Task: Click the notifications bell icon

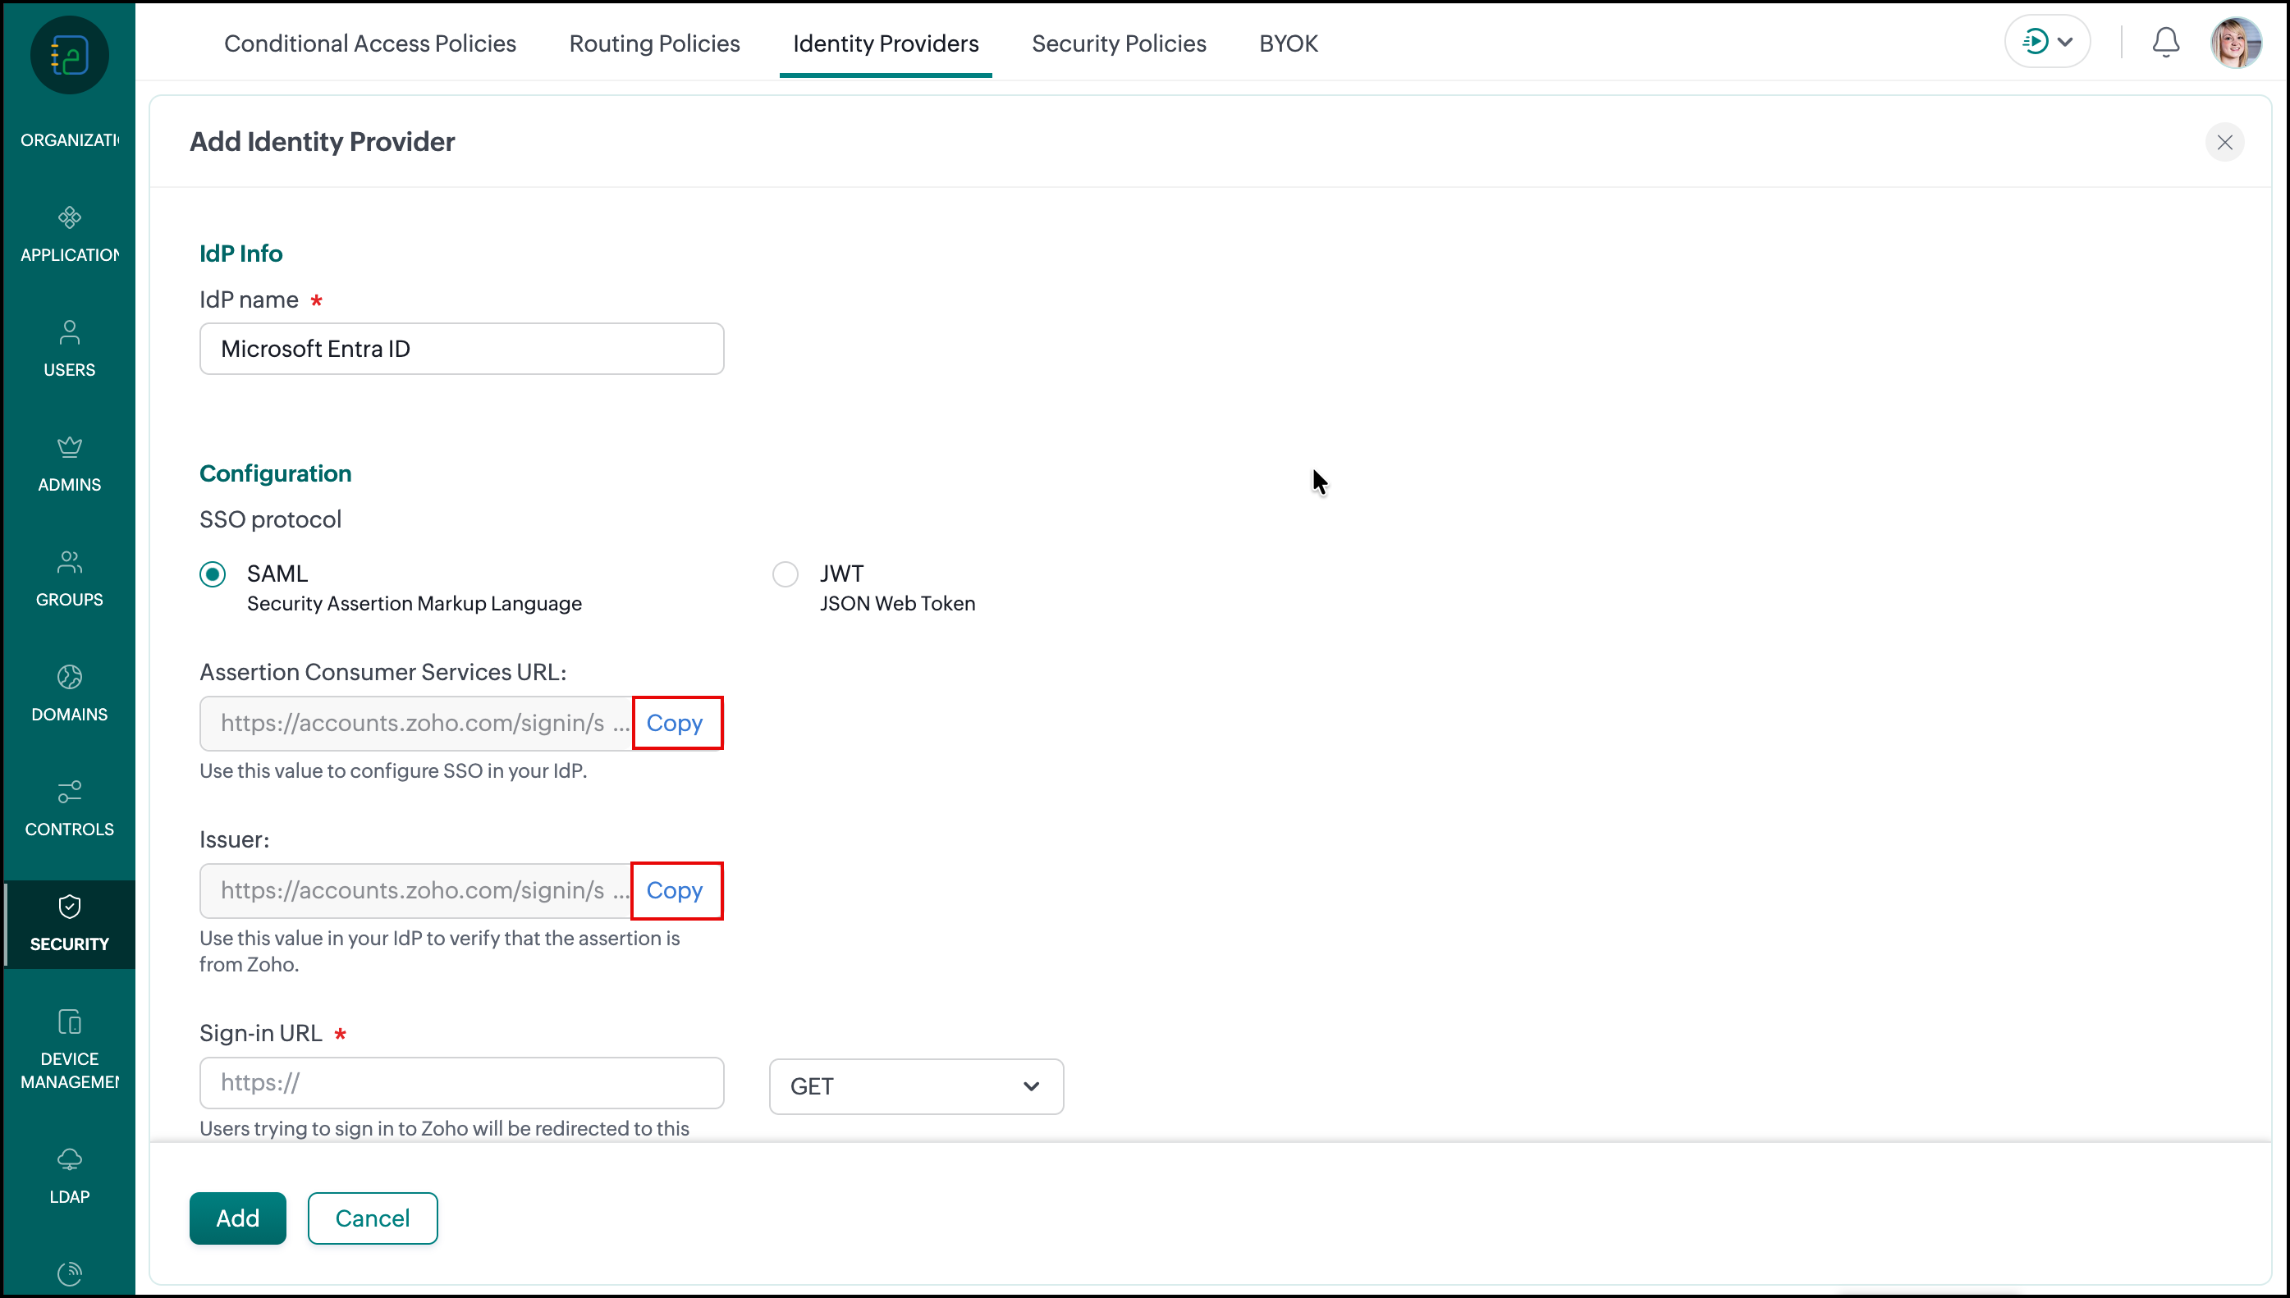Action: point(2165,42)
